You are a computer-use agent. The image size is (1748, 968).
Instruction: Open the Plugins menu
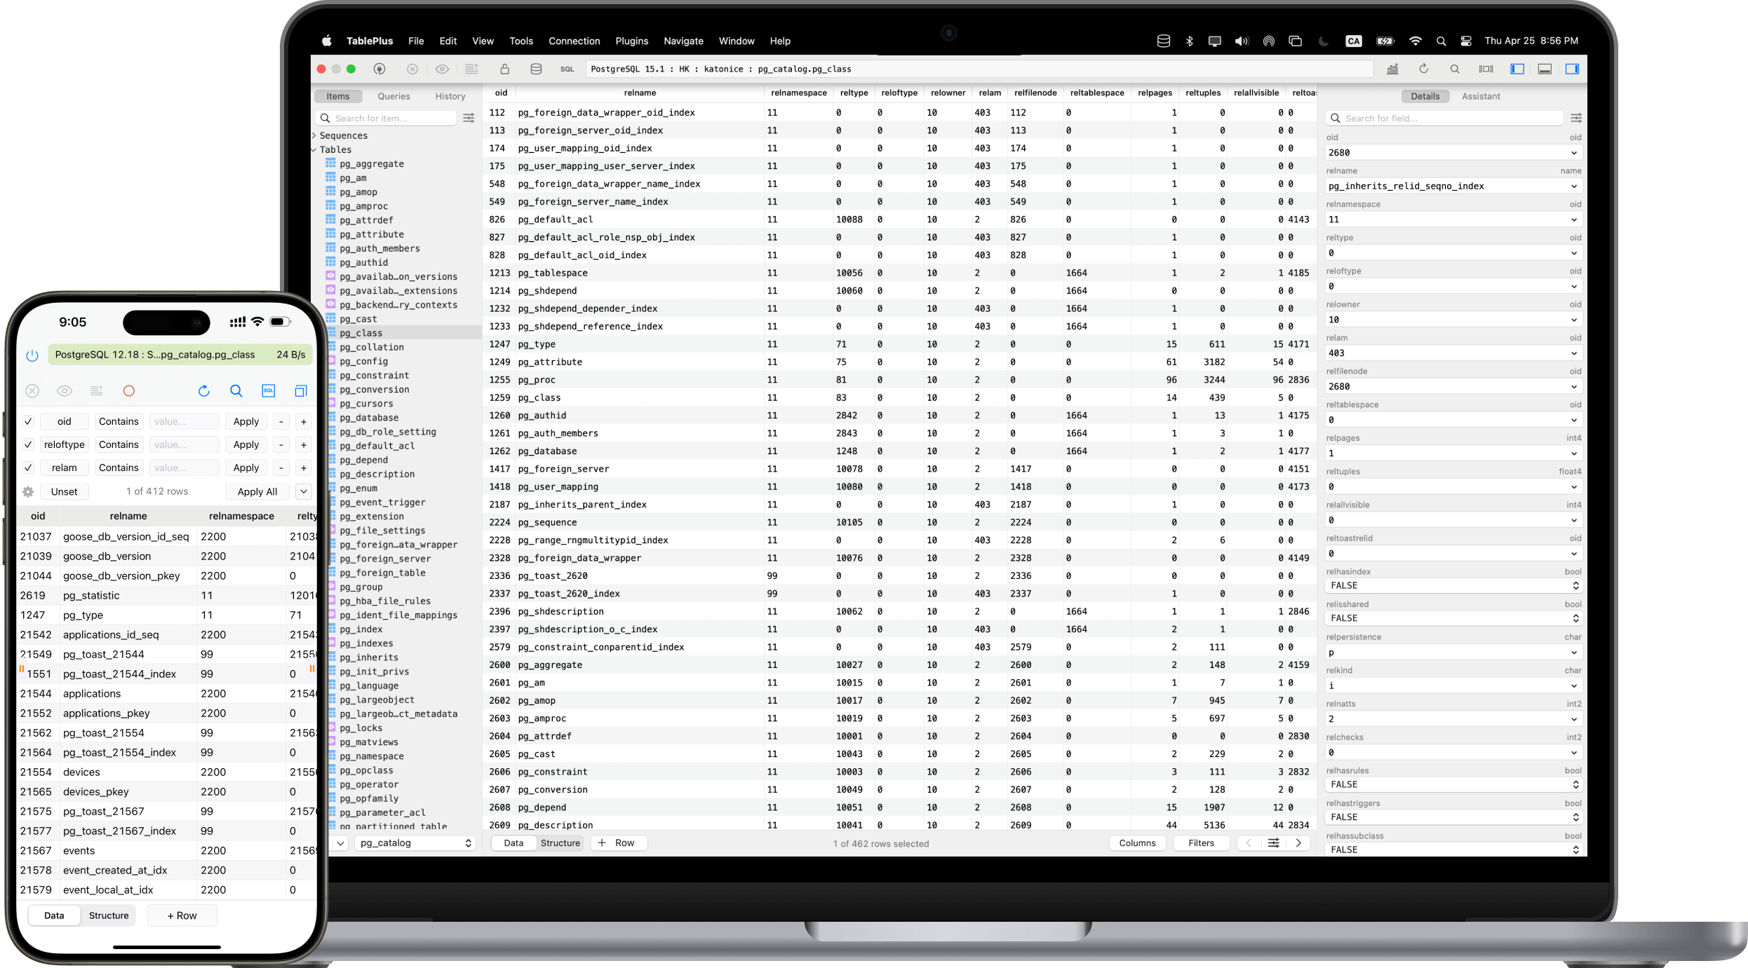tap(631, 41)
